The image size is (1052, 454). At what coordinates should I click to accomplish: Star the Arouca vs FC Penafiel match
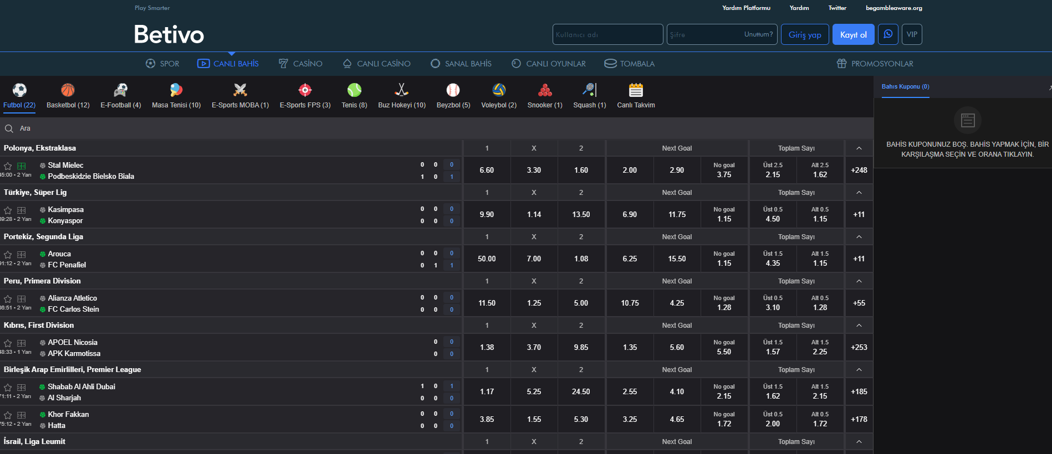(8, 255)
